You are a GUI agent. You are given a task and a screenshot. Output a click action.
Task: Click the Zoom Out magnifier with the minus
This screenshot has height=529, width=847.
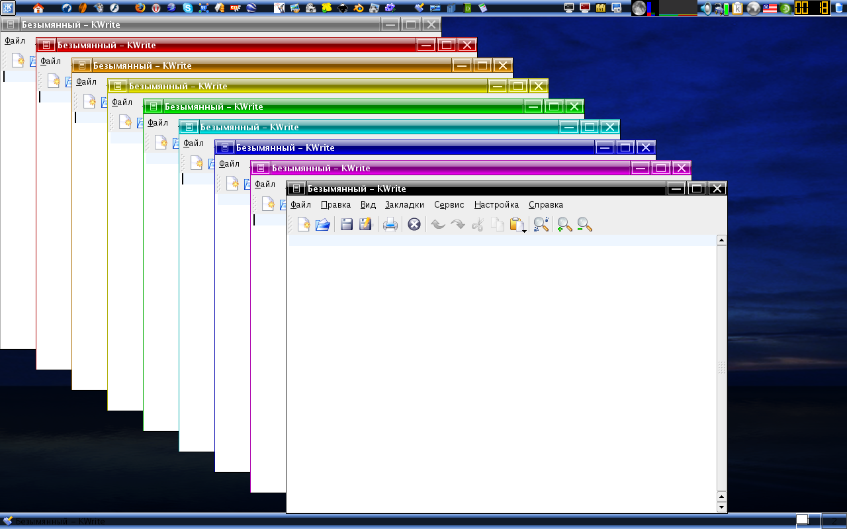584,225
